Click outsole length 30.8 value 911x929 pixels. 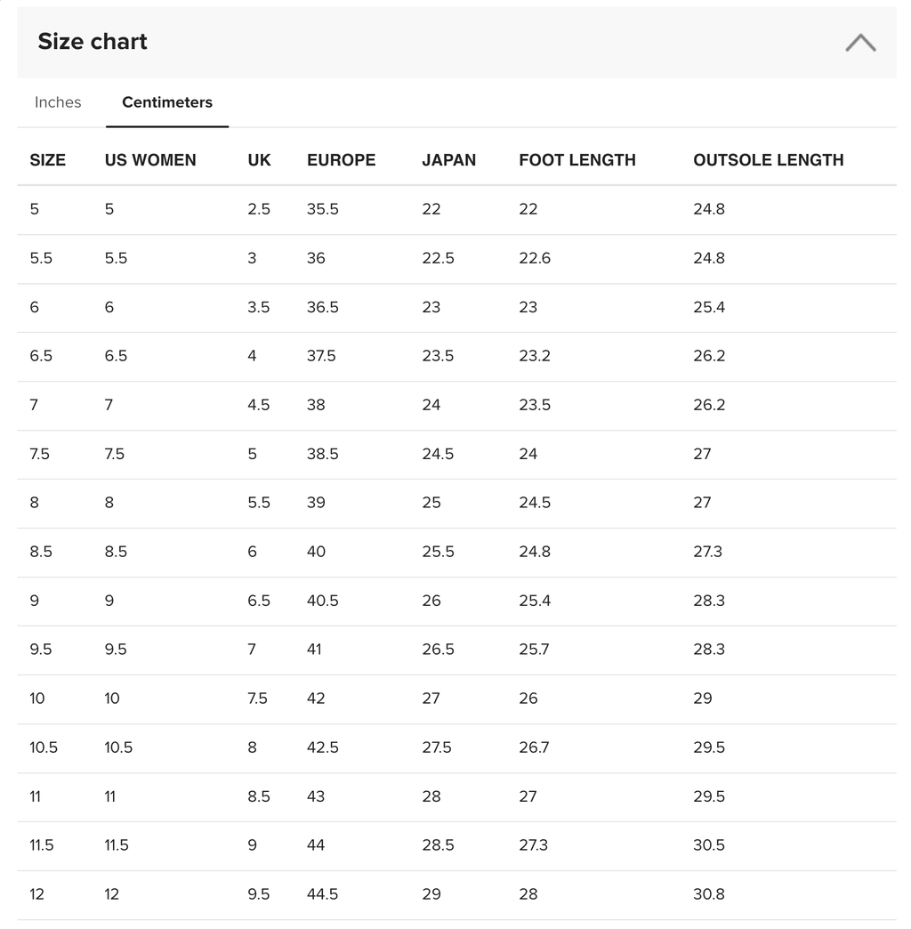tap(709, 894)
